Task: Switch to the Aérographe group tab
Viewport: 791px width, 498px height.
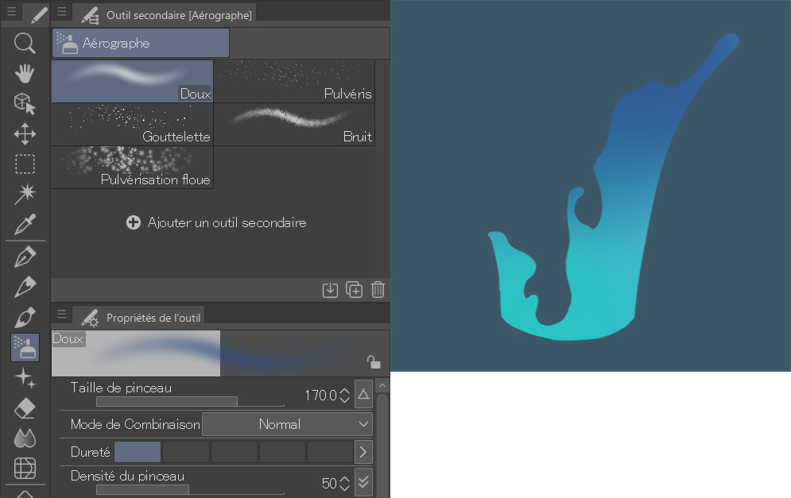Action: click(141, 43)
